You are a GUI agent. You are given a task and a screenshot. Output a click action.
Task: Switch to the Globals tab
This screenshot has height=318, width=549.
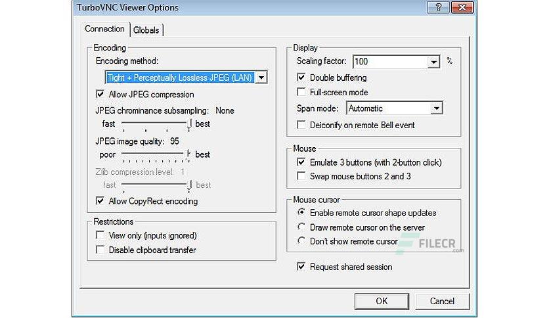[146, 30]
